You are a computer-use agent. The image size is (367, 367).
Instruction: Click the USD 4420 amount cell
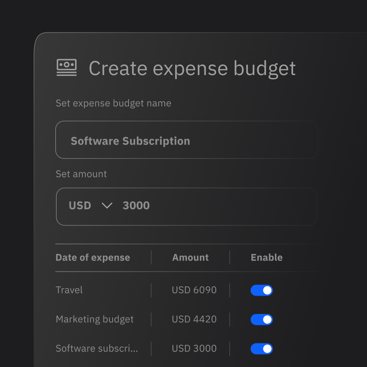coord(194,319)
